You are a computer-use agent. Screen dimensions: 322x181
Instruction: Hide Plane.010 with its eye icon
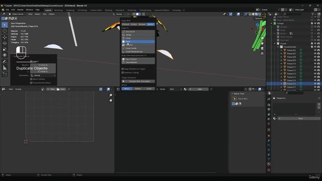(315, 64)
